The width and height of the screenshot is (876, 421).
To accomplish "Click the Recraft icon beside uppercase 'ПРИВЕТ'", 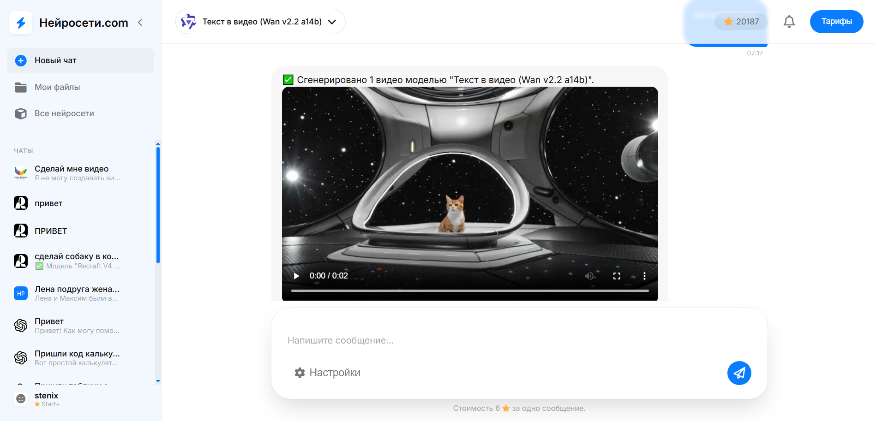I will 21,231.
